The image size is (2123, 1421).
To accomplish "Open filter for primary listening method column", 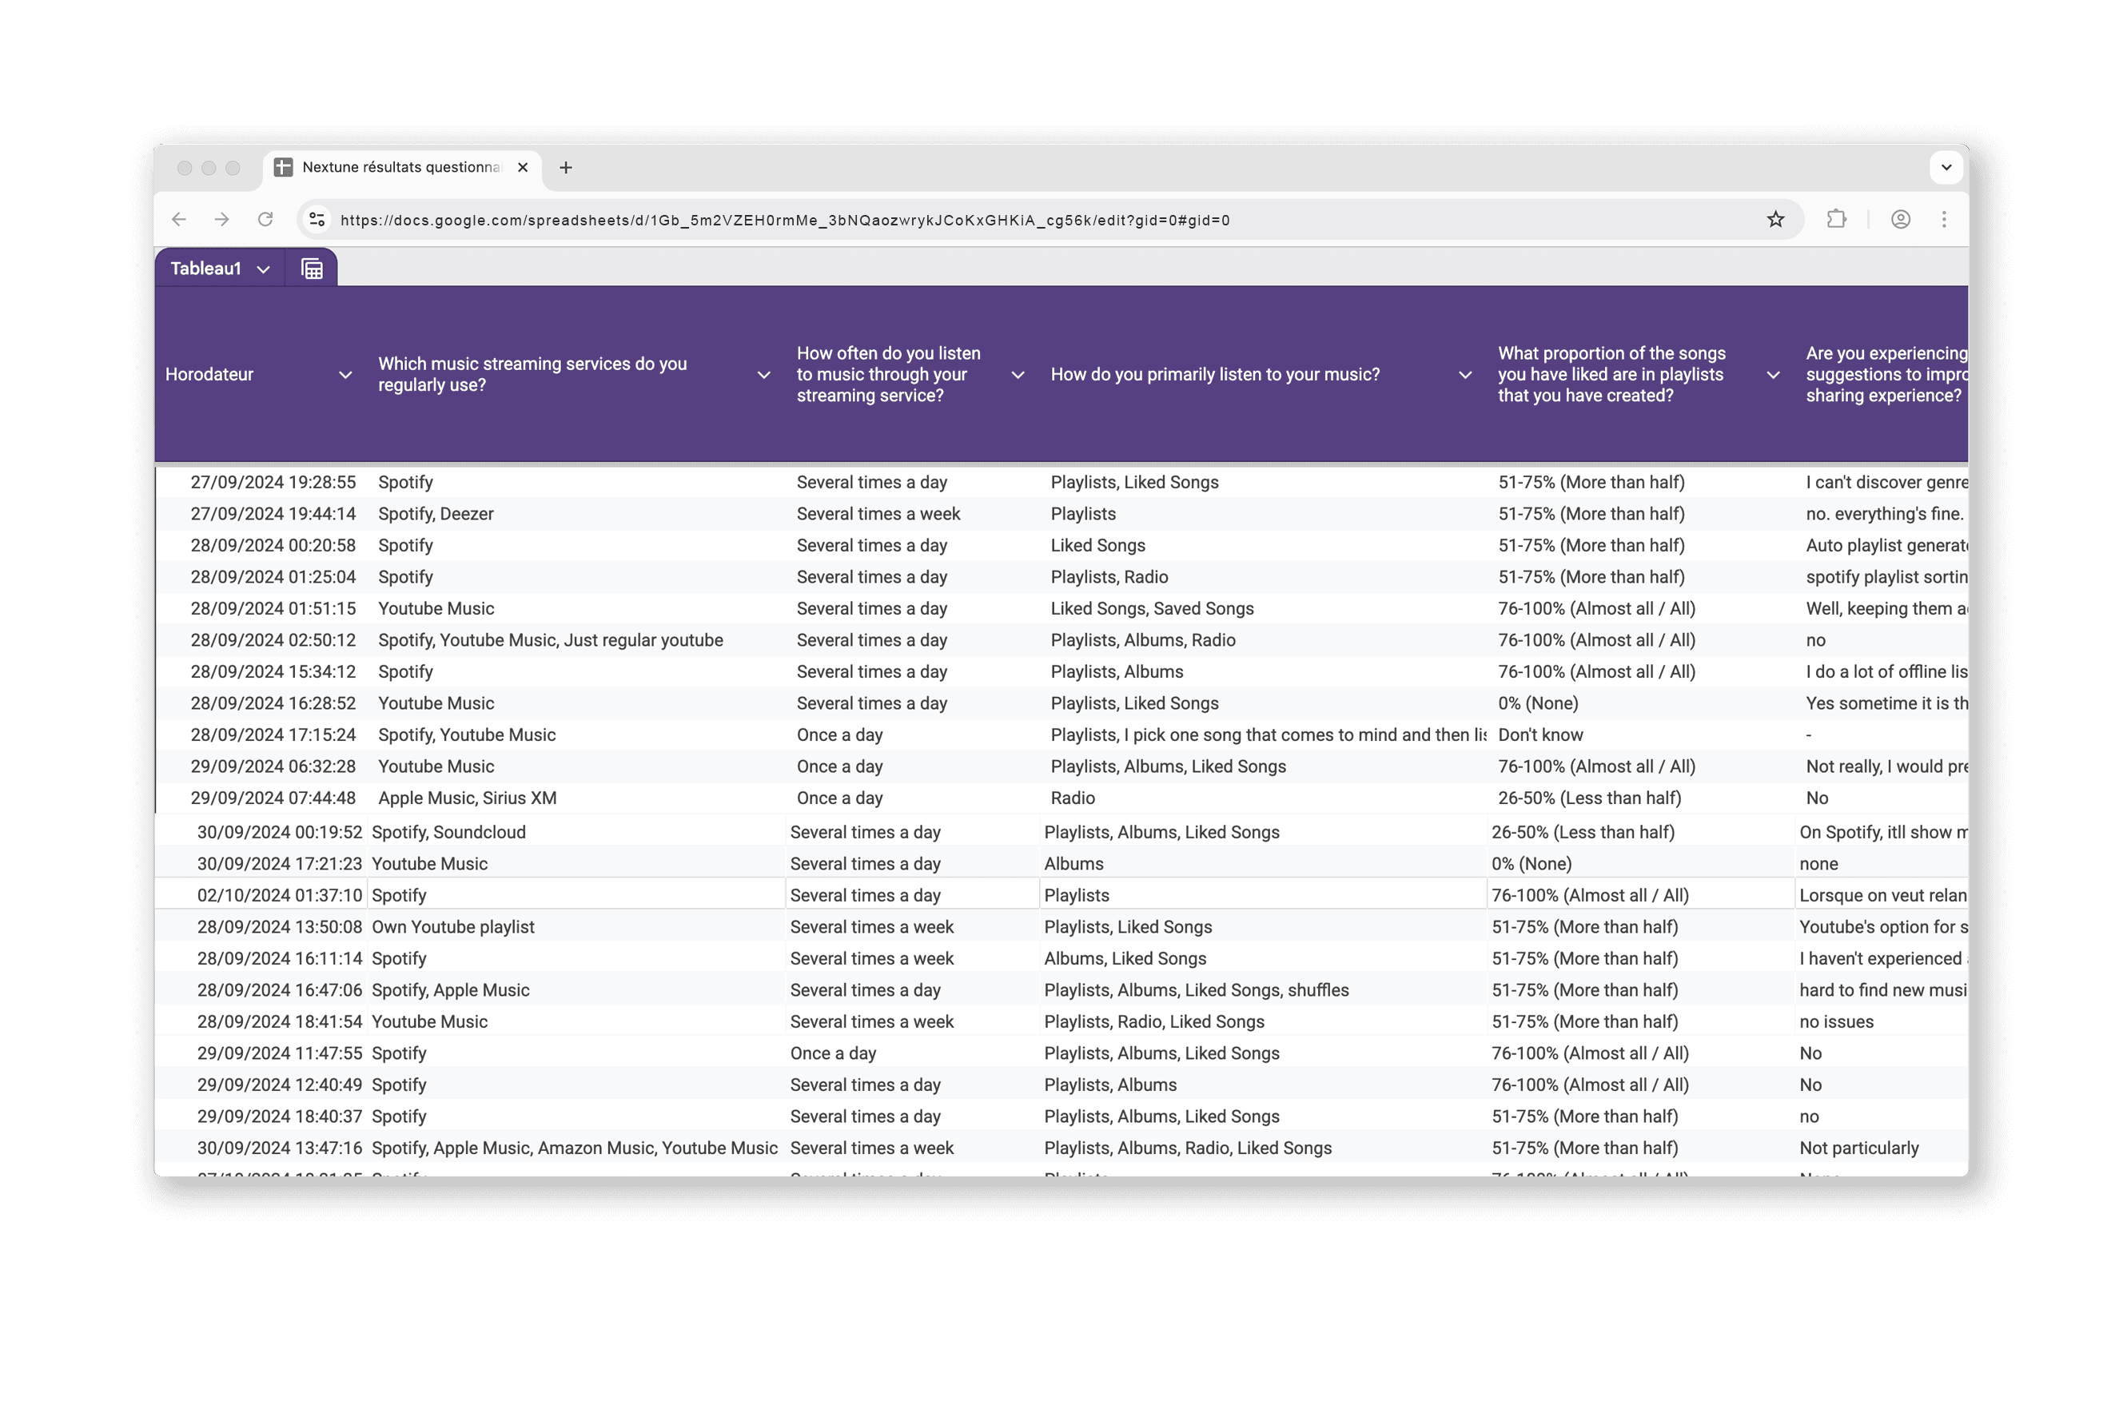I will tap(1465, 375).
